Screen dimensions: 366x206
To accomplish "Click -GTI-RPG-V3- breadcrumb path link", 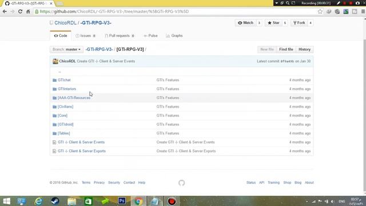I will tap(99, 49).
